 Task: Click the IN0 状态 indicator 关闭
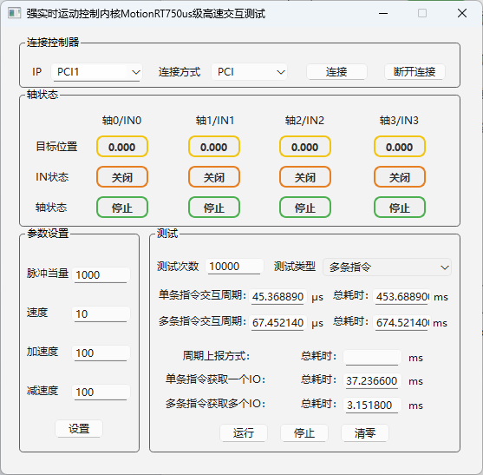122,177
